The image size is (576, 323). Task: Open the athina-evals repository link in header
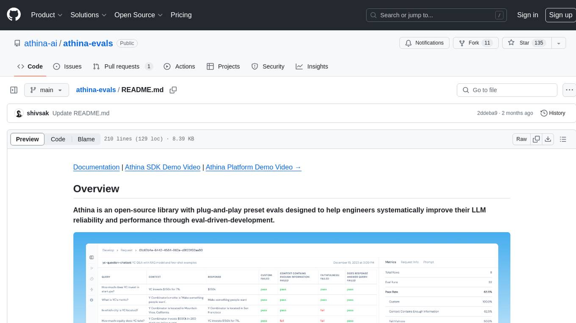[88, 43]
